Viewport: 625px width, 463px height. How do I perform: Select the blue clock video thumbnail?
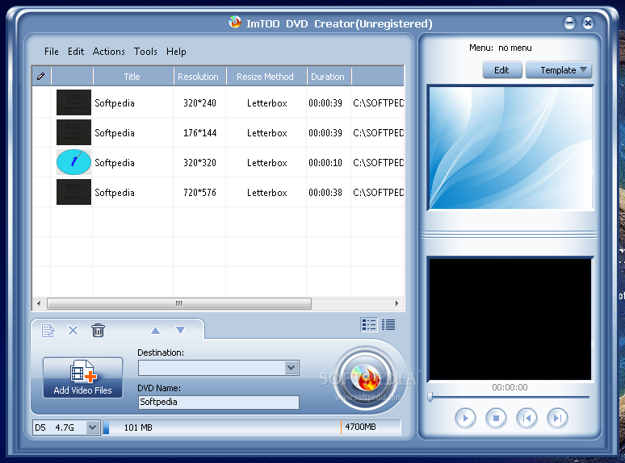coord(73,162)
